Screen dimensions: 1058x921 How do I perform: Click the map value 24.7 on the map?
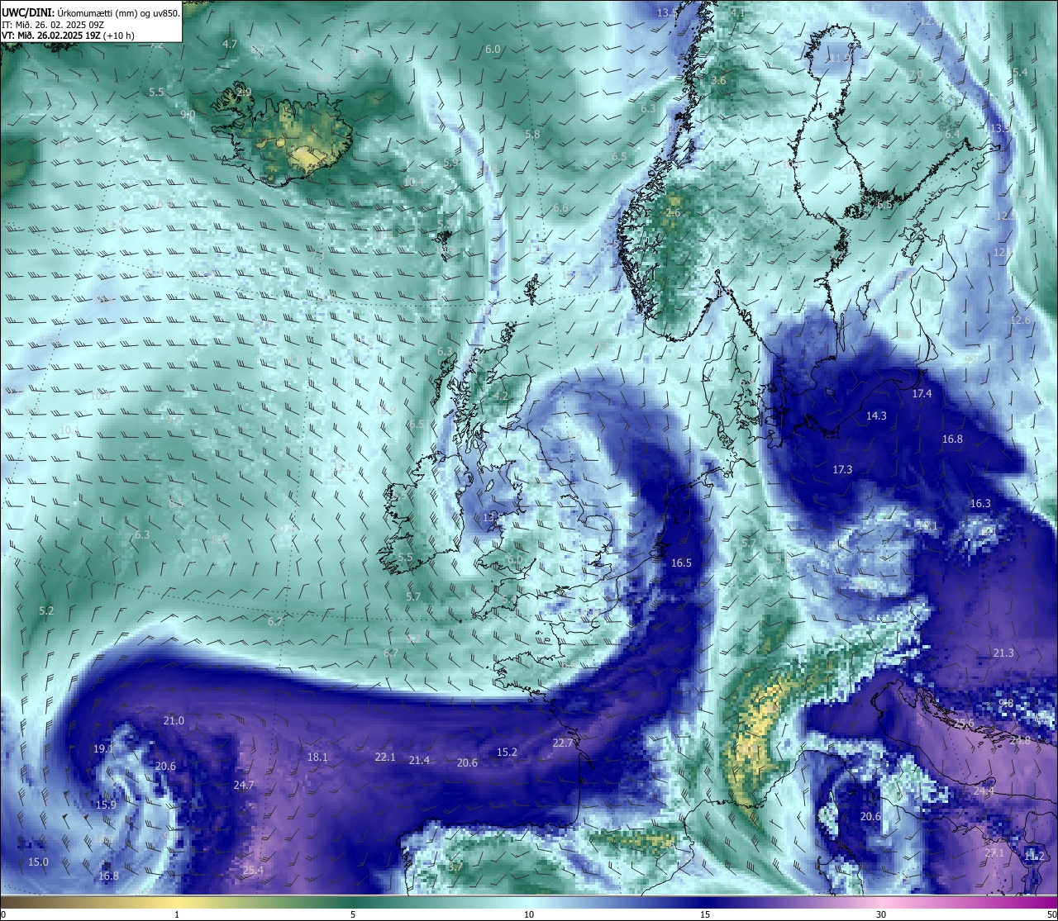click(244, 785)
